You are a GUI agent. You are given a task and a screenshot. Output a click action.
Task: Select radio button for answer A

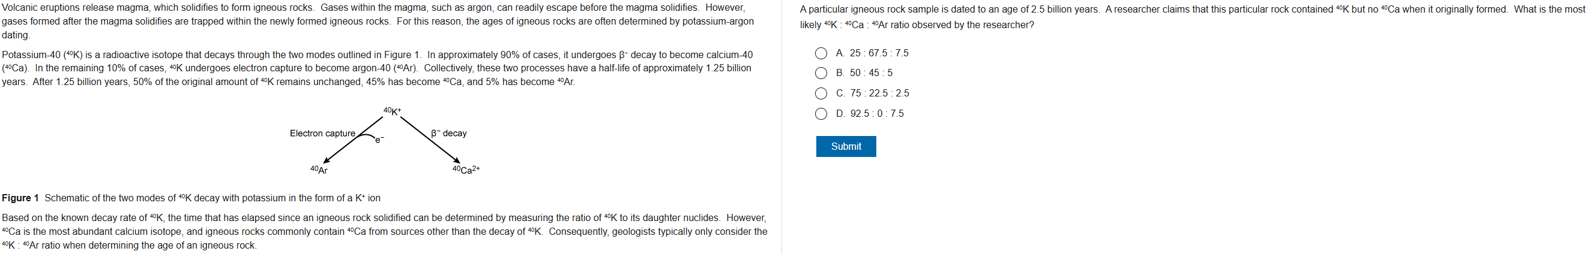pos(821,53)
